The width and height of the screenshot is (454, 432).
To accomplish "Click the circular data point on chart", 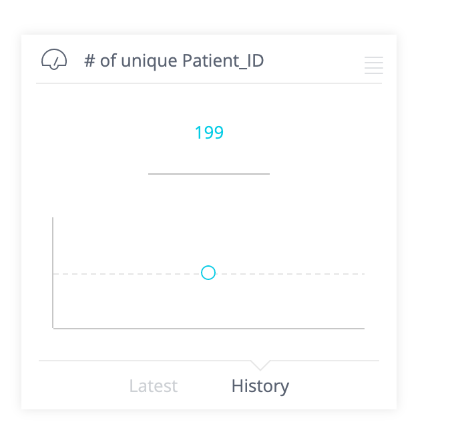I will point(208,273).
